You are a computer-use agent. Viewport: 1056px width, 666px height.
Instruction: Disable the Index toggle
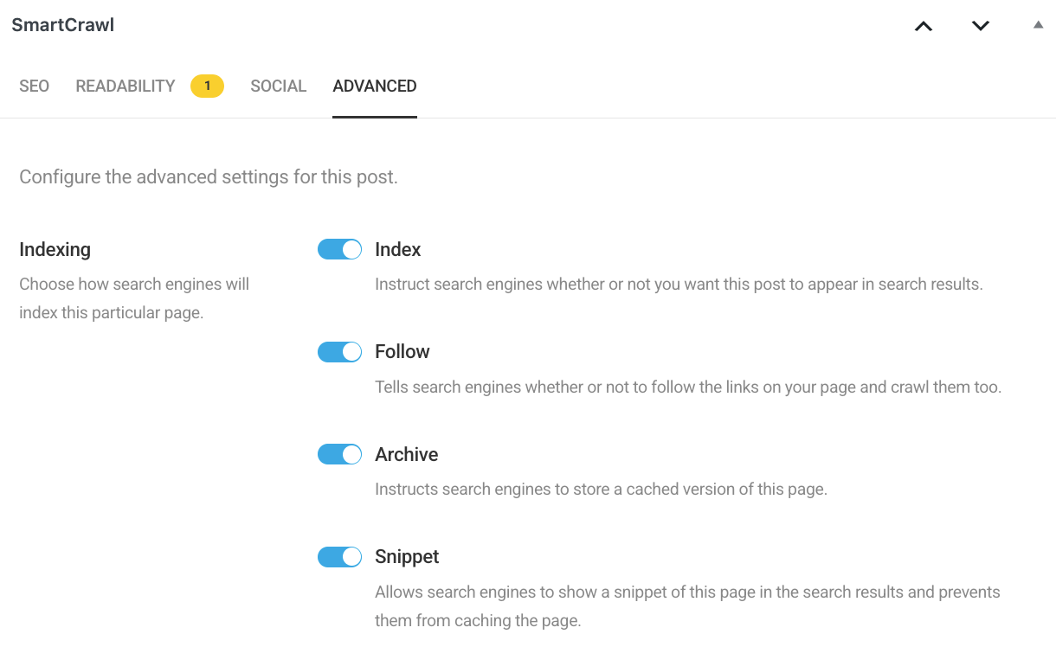pos(339,249)
